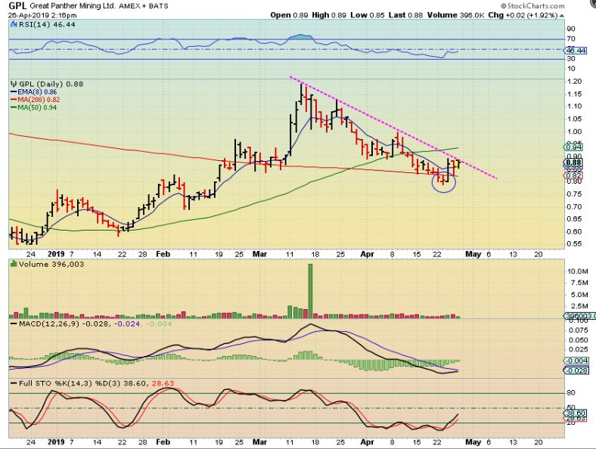The width and height of the screenshot is (596, 449).
Task: Click the 'Great Panther Mining Ltd.' company name
Action: [73, 6]
